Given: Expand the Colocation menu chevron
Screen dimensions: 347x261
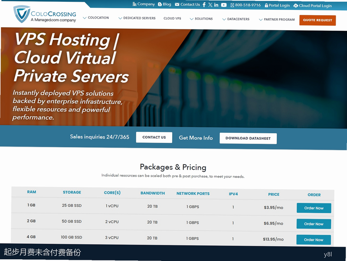Looking at the screenshot, I should point(85,18).
